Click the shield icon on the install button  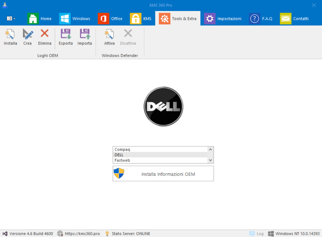pyautogui.click(x=119, y=173)
